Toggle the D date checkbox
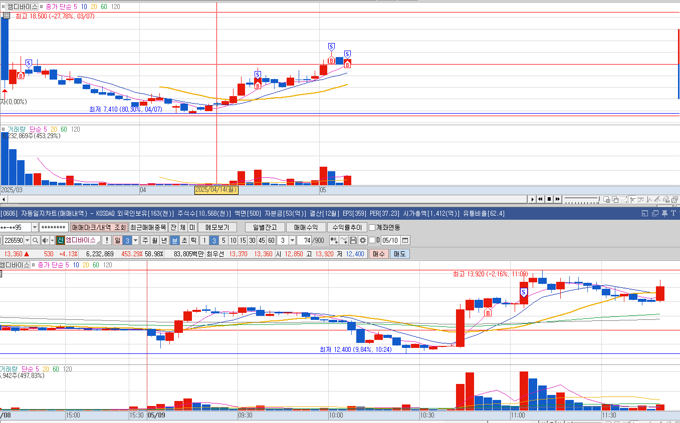The width and height of the screenshot is (680, 423). click(x=372, y=240)
